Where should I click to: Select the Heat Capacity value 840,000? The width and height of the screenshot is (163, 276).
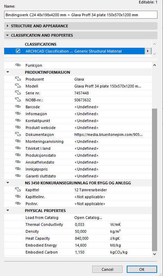tap(82, 238)
